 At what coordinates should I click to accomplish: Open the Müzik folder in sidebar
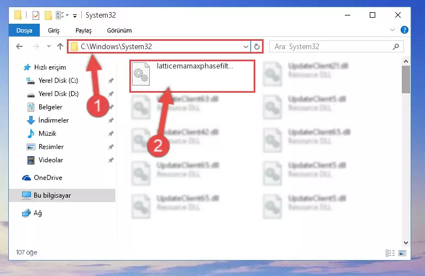[x=47, y=134]
